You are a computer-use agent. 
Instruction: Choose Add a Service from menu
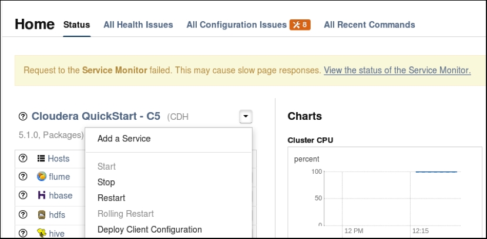click(124, 139)
